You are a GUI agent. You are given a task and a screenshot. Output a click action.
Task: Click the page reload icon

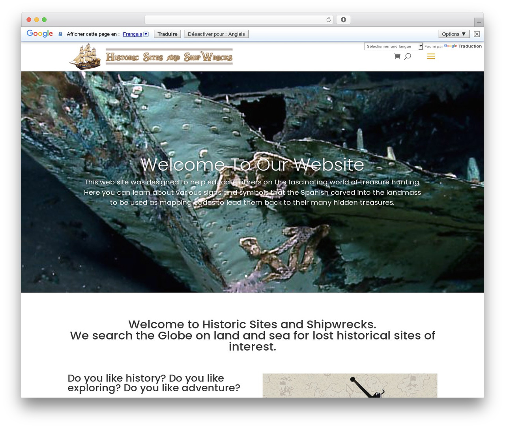[329, 20]
